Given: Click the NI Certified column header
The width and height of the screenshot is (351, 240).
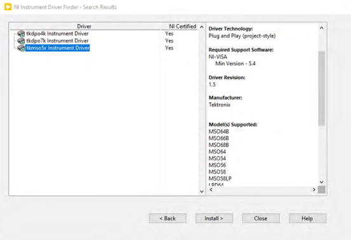Looking at the screenshot, I should pos(182,27).
